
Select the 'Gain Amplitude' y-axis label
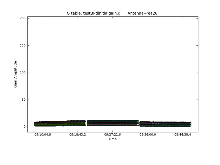16,74
